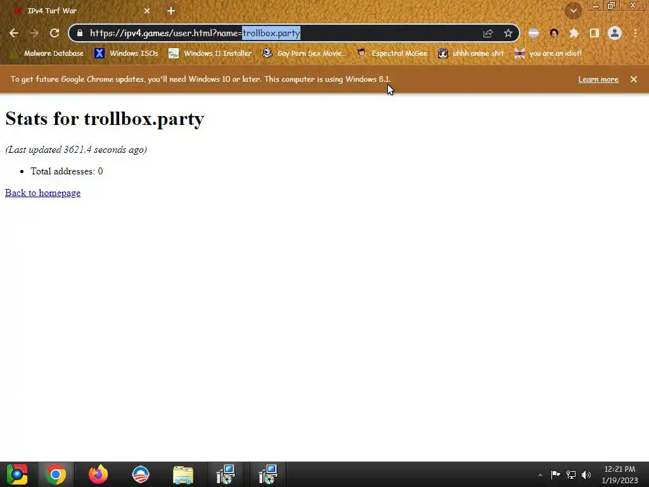
Task: Go back using browser back arrow
Action: (x=14, y=33)
